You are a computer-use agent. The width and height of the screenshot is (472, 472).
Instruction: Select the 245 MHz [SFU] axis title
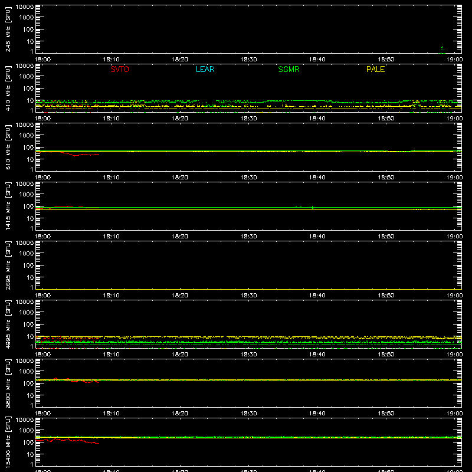pyautogui.click(x=8, y=29)
